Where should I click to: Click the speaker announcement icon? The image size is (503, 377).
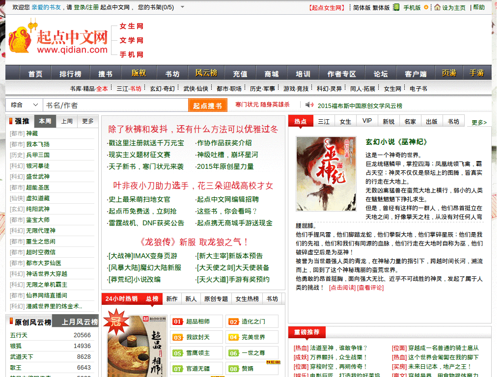pos(309,105)
